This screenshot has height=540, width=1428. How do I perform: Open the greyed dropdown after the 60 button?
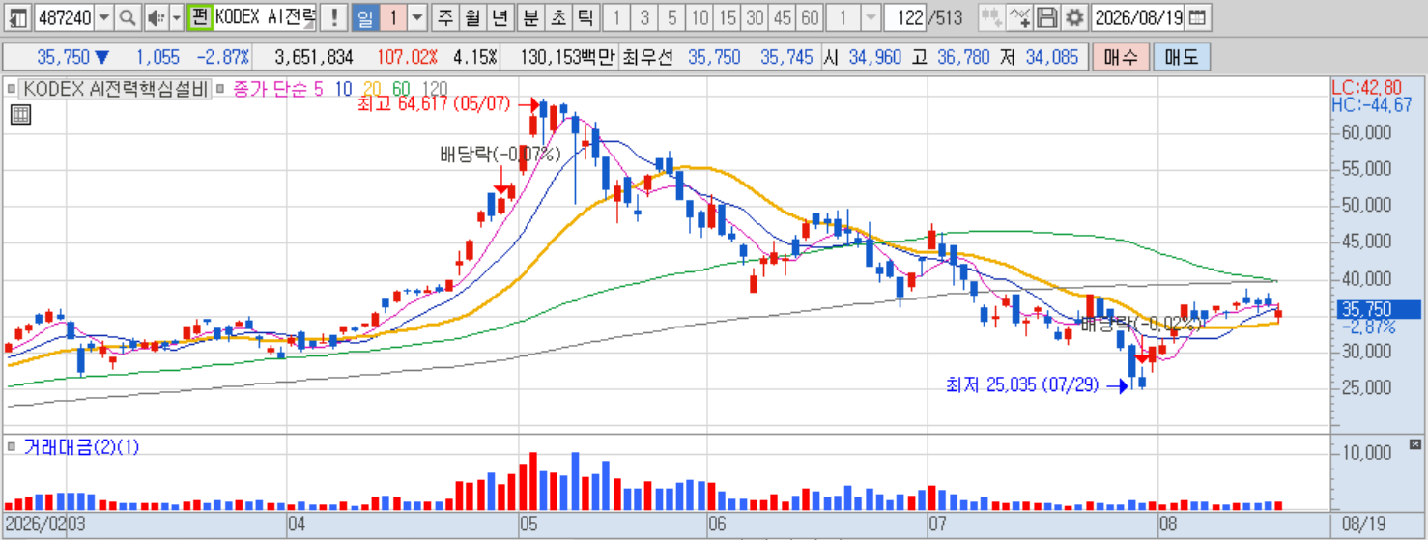(870, 17)
